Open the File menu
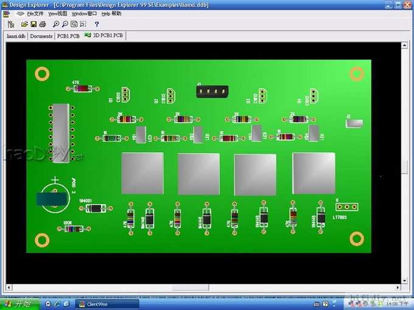Viewport: 414px width, 310px height. click(35, 13)
